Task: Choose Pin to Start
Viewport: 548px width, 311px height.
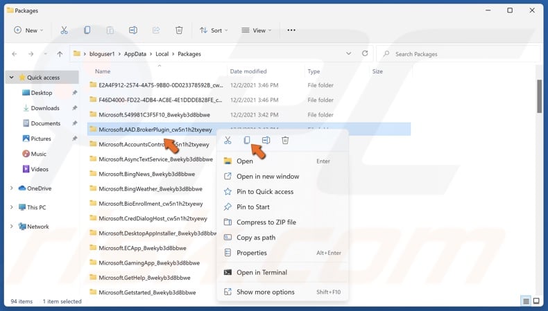Action: tap(282, 207)
